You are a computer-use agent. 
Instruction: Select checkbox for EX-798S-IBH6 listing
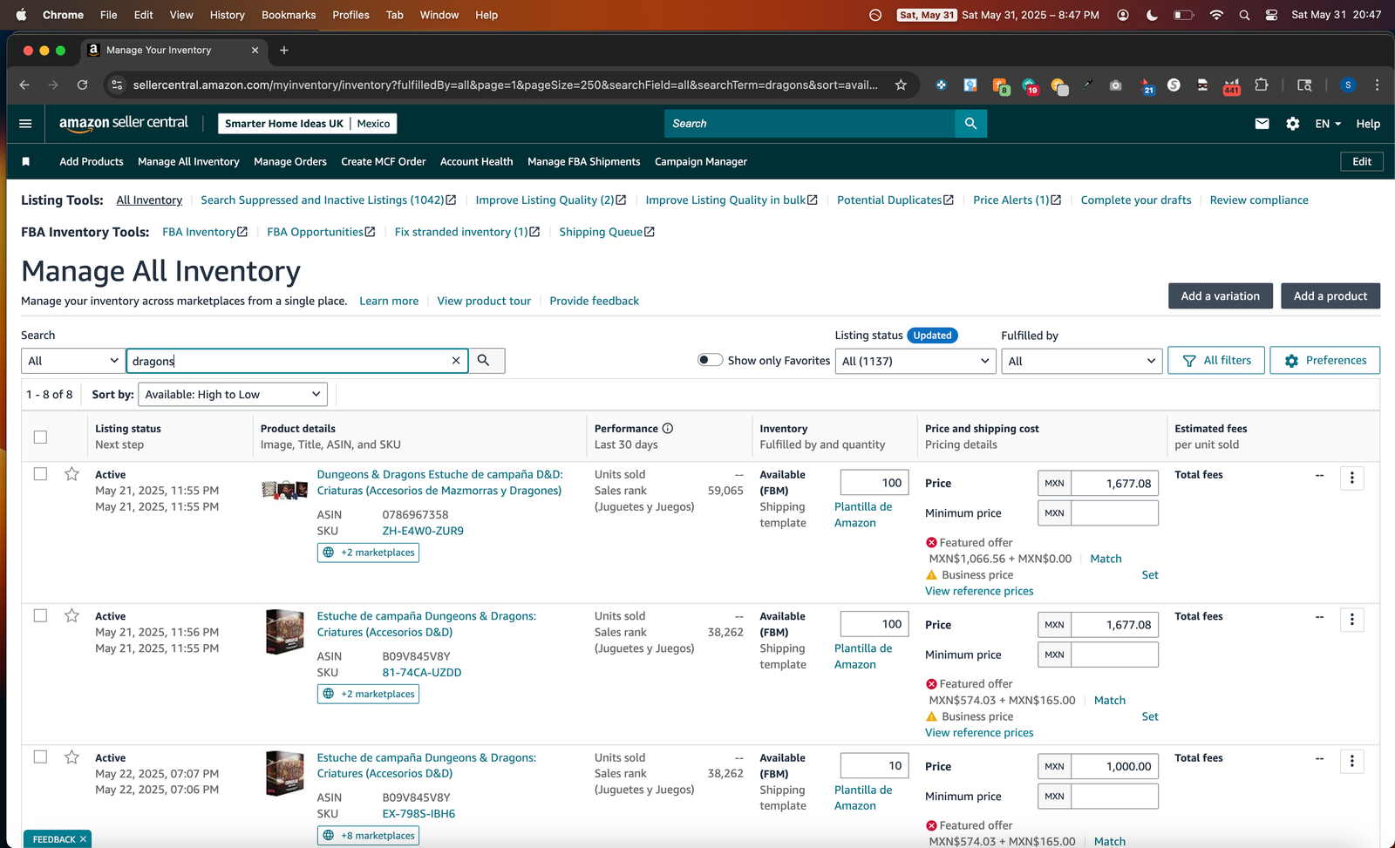pyautogui.click(x=40, y=756)
